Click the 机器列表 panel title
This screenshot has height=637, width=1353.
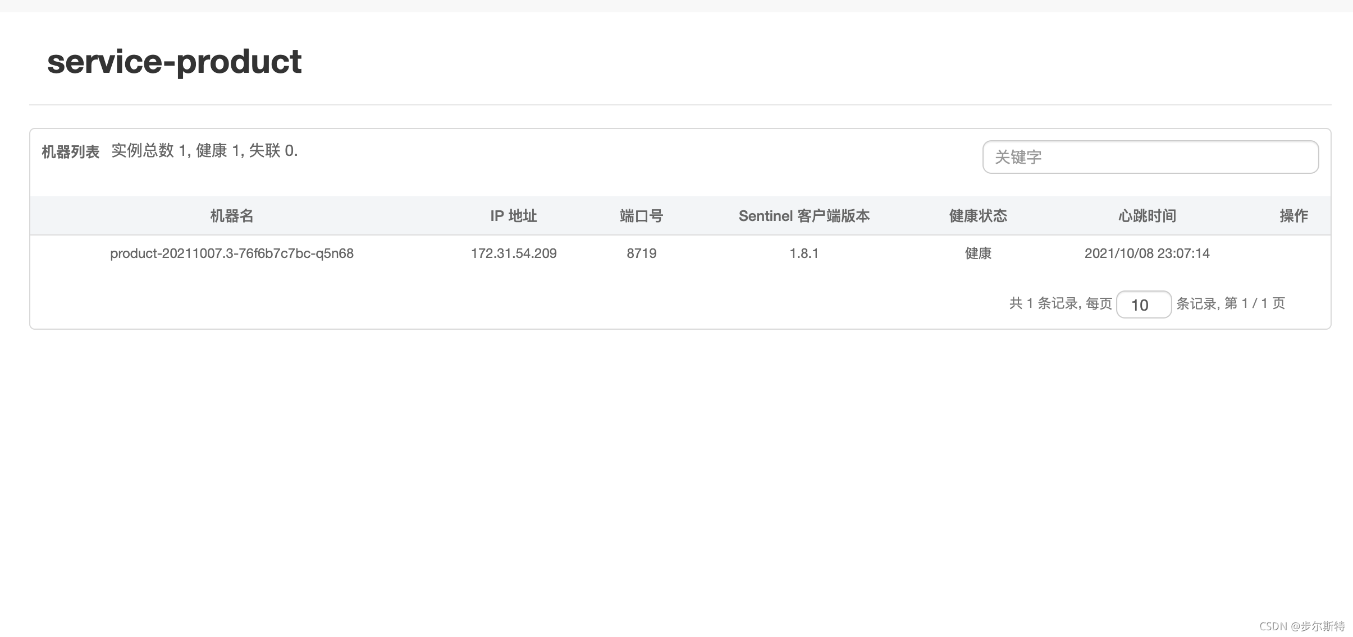[x=70, y=152]
